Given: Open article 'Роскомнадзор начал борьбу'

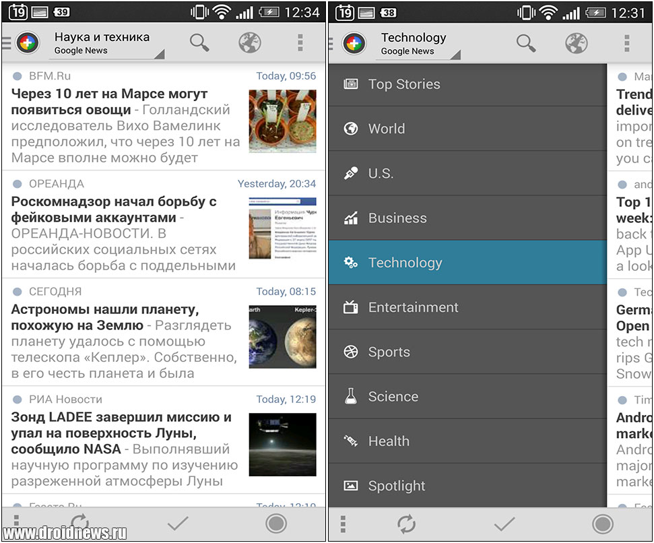Looking at the screenshot, I should (x=164, y=224).
